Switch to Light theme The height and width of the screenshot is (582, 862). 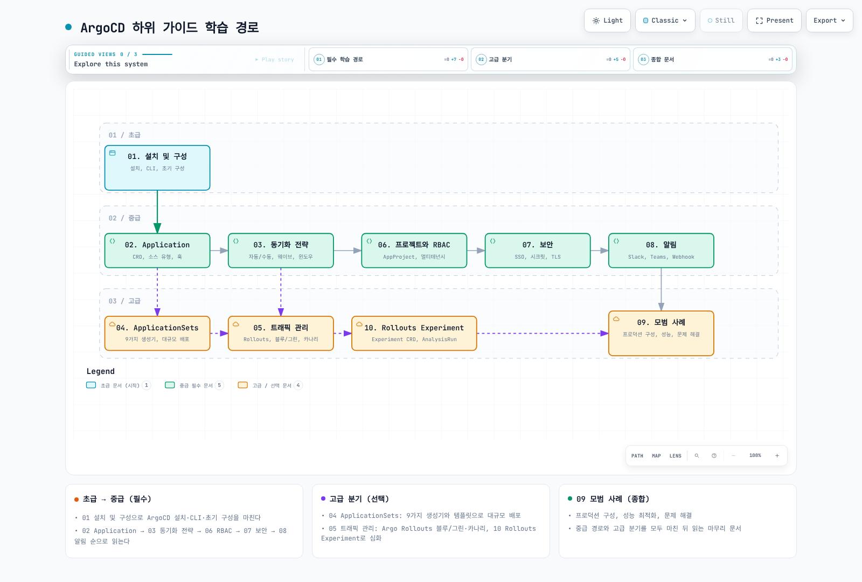(x=608, y=20)
